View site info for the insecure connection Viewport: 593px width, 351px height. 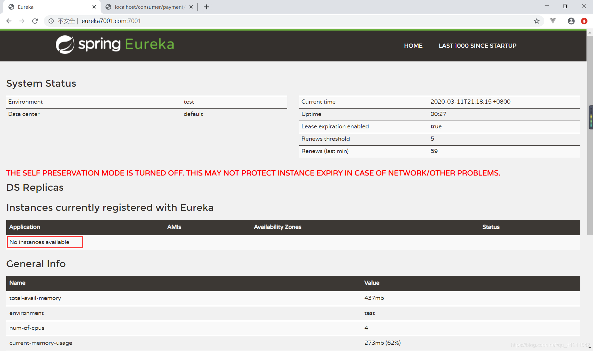pyautogui.click(x=51, y=21)
